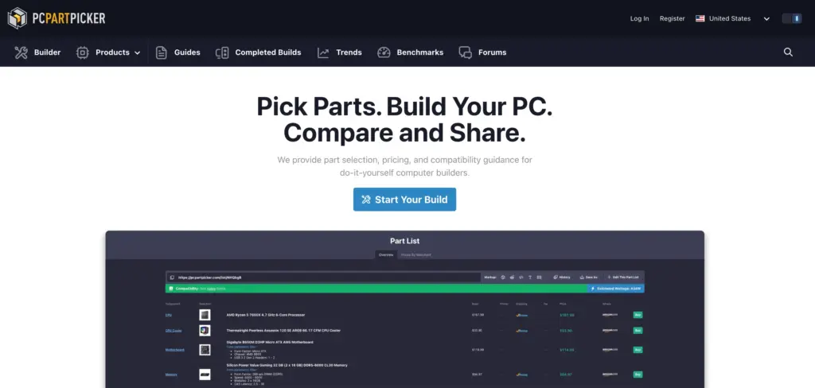Click the Register link

[x=672, y=18]
